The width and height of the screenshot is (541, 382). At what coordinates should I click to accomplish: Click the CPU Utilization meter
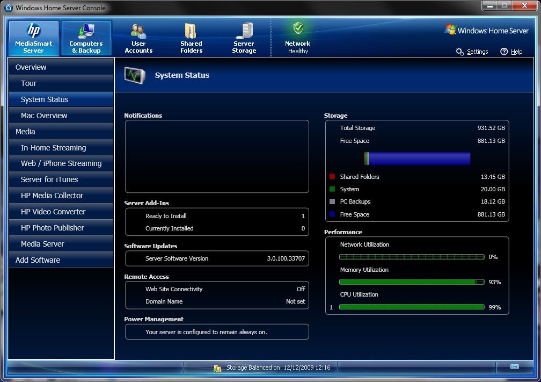(412, 307)
